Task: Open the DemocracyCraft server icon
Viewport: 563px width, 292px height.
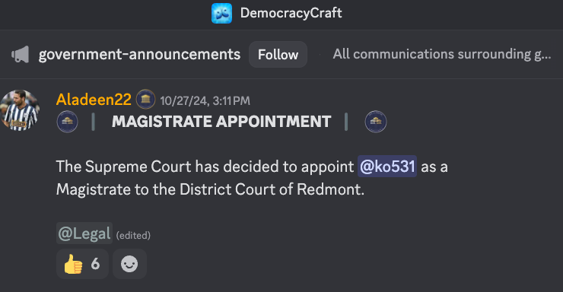Action: [x=221, y=13]
